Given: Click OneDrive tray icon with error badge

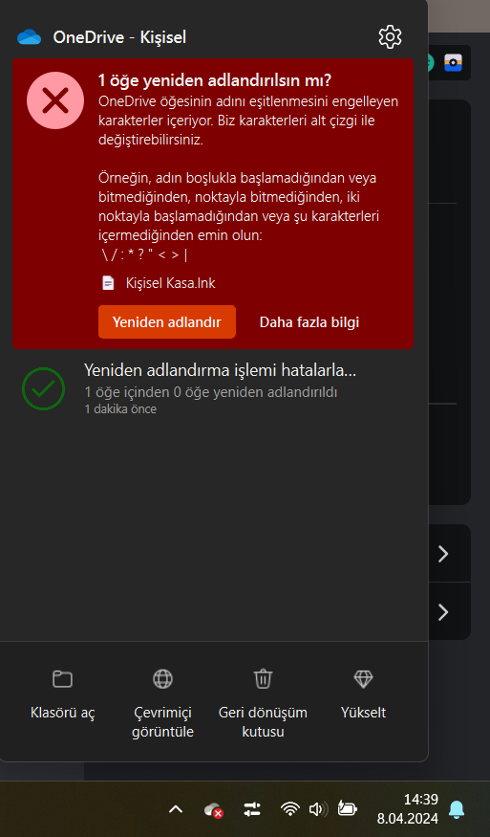Looking at the screenshot, I should tap(214, 810).
